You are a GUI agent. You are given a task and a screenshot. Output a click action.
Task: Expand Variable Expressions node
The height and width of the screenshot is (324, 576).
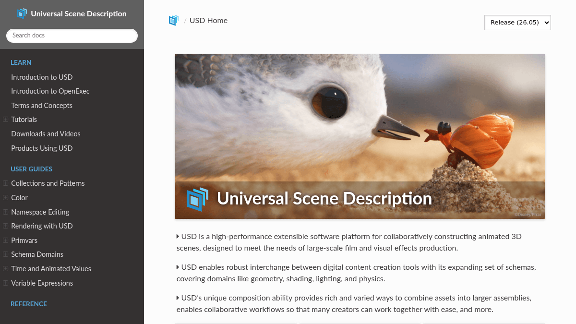[6, 283]
